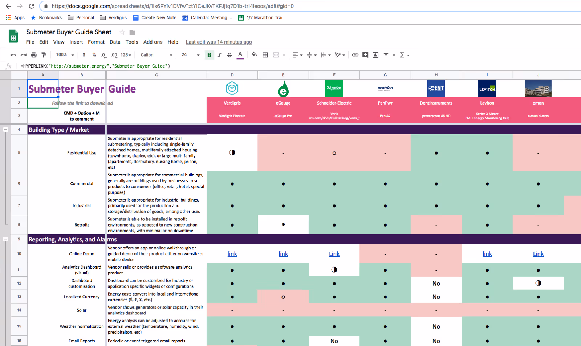Open vertical align dropdown
This screenshot has width=581, height=346.
[x=312, y=55]
